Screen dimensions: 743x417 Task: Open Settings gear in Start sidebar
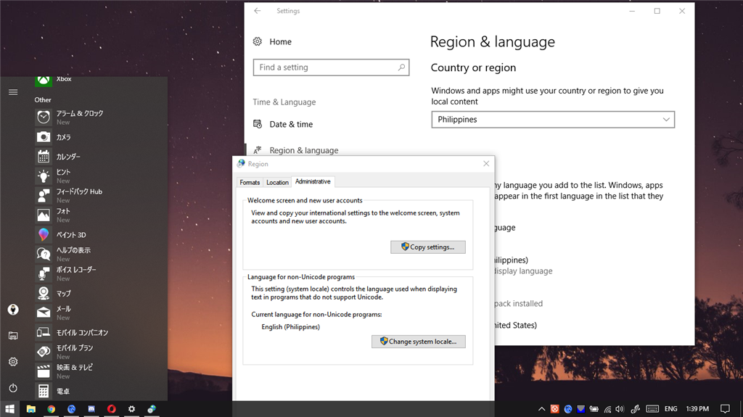point(13,362)
